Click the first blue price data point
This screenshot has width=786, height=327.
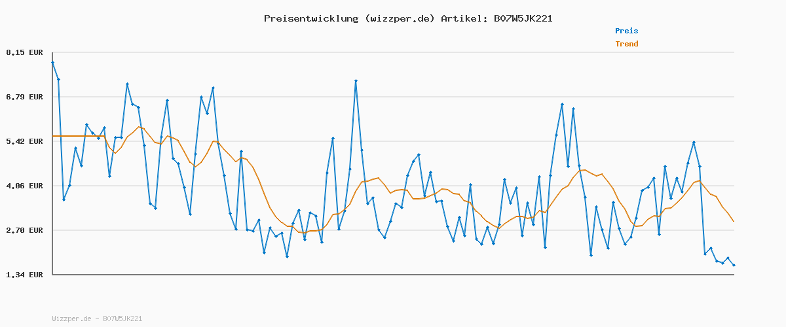pos(52,63)
